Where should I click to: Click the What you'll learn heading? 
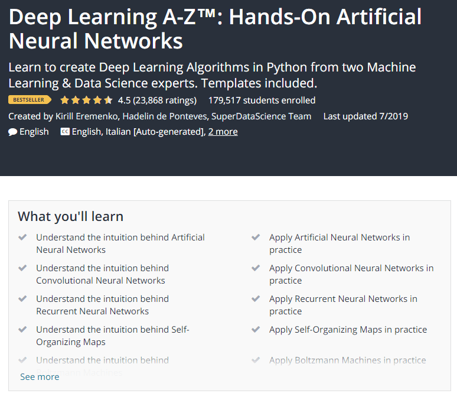click(x=70, y=216)
